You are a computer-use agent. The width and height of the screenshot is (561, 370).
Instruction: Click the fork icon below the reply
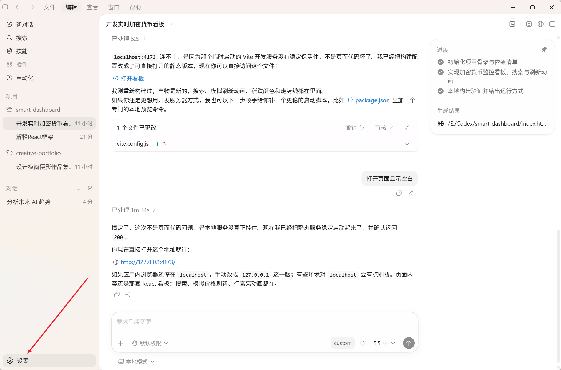(128, 295)
